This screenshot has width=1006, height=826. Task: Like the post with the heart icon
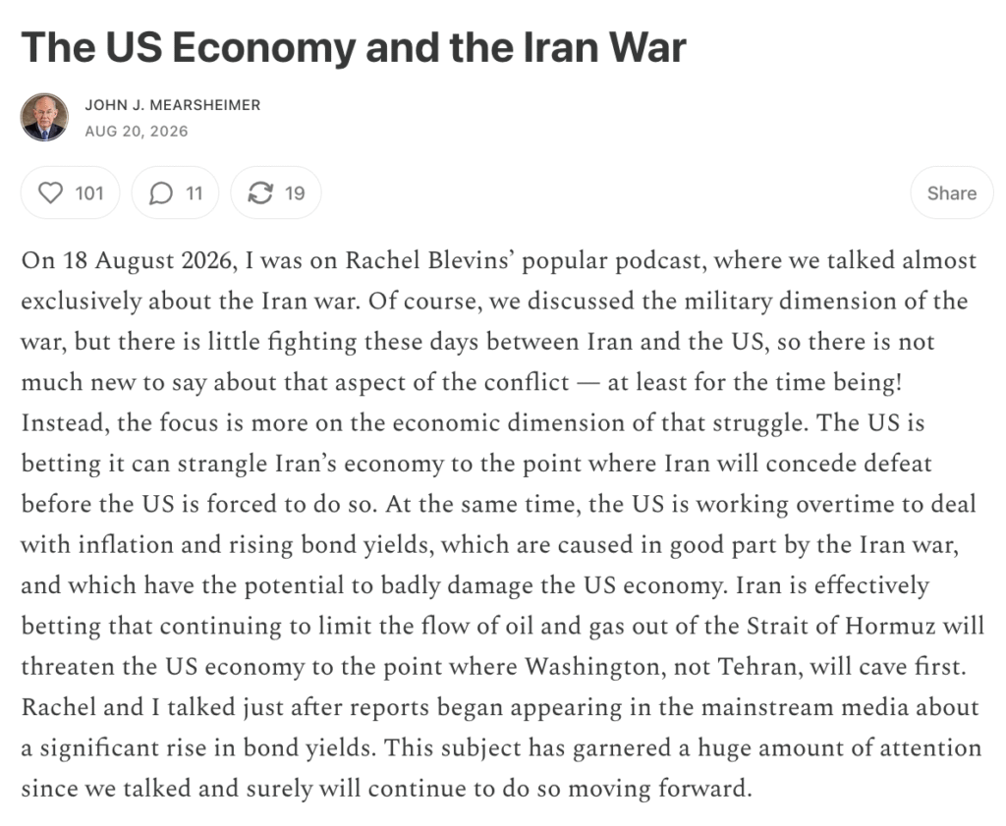tap(51, 193)
